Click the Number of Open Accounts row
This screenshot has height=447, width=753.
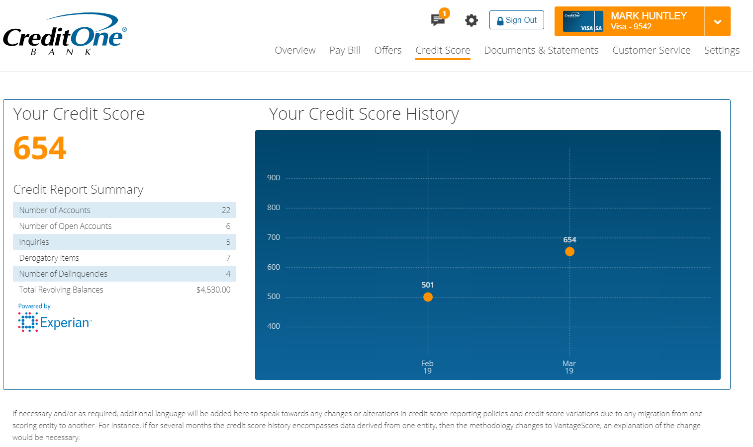pyautogui.click(x=124, y=226)
